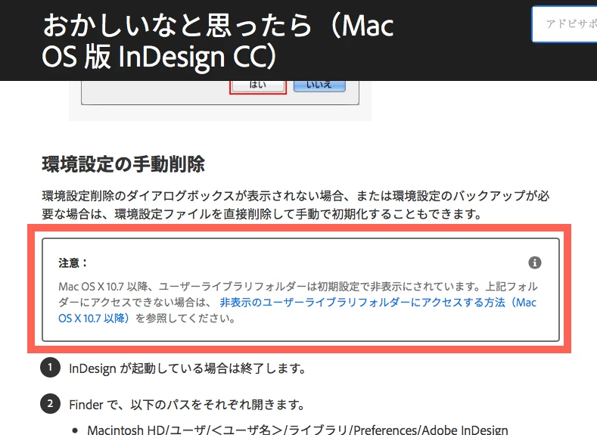
Task: Click the text Finder で、以下のパスをそれぞれ開きます。
Action: coord(187,405)
